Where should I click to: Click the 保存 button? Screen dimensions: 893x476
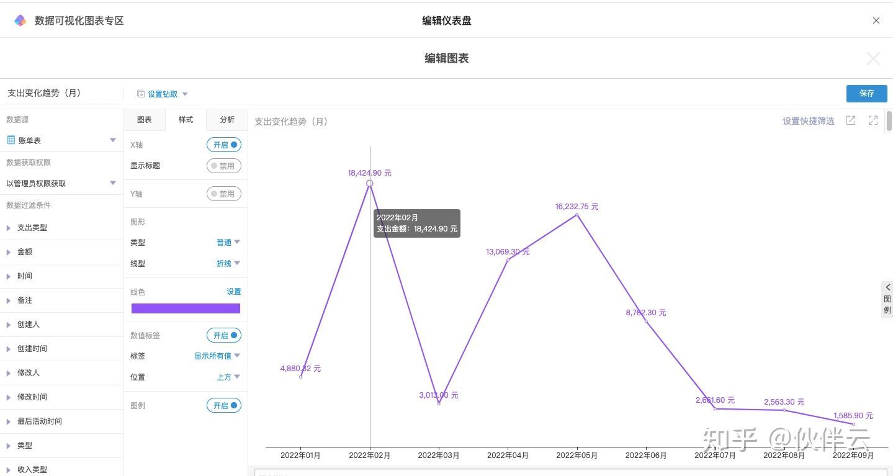point(866,94)
